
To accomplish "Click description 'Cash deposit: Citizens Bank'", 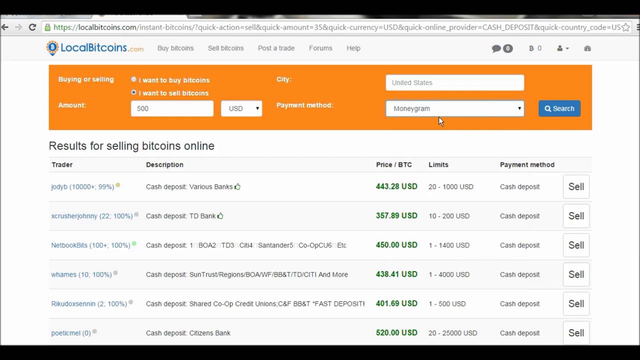I will [x=188, y=333].
